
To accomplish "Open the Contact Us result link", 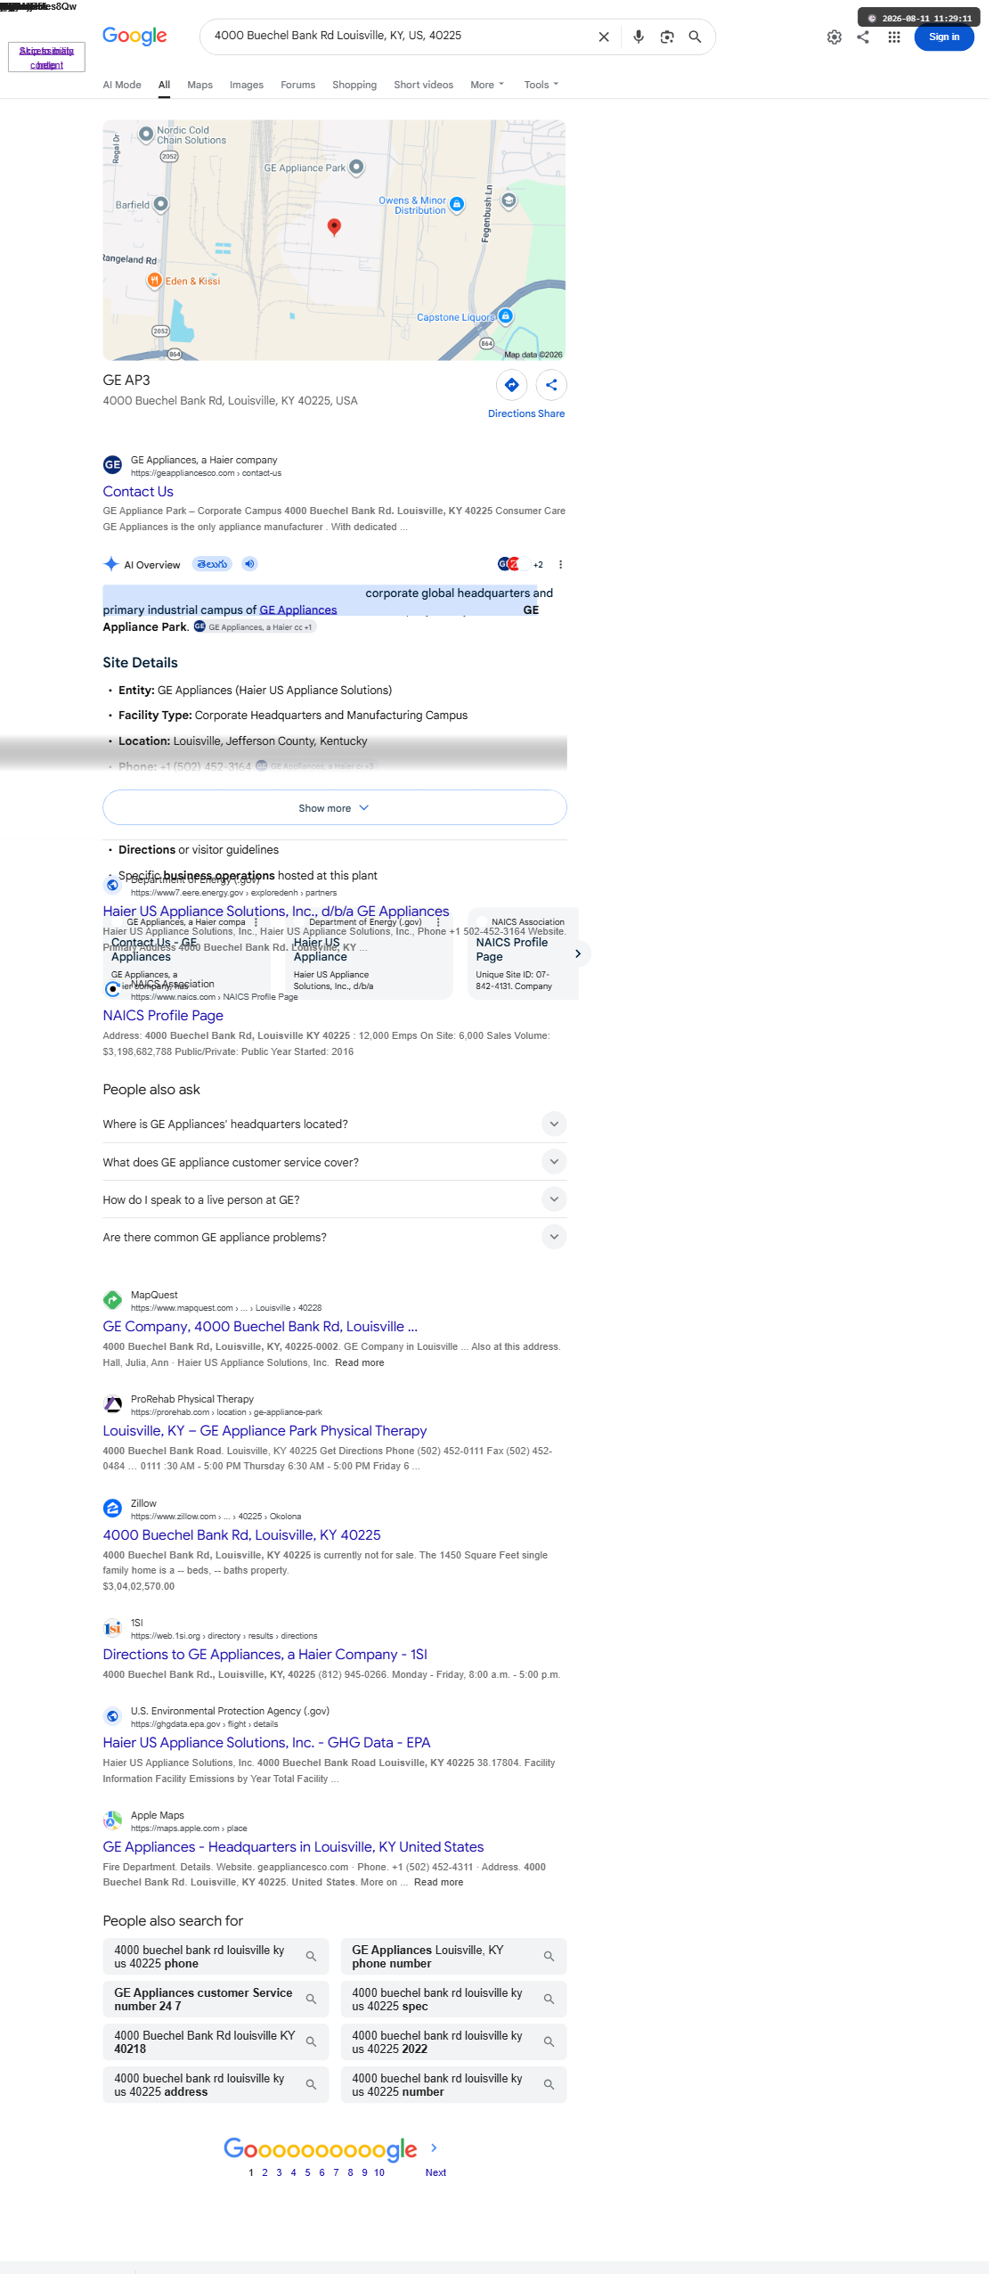I will tap(138, 491).
